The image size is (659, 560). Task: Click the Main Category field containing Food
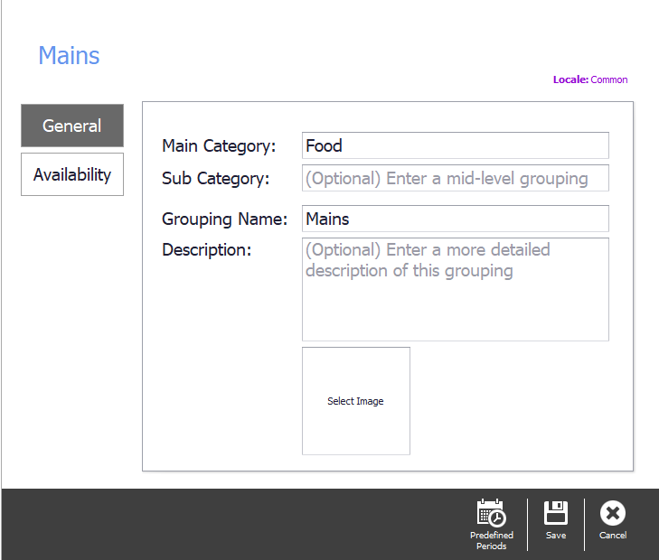click(456, 145)
